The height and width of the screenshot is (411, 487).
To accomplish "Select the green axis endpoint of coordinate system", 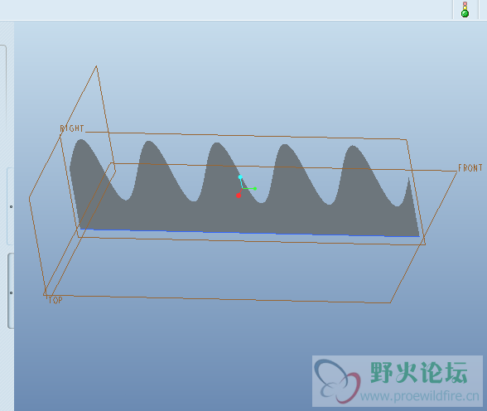I will (255, 189).
